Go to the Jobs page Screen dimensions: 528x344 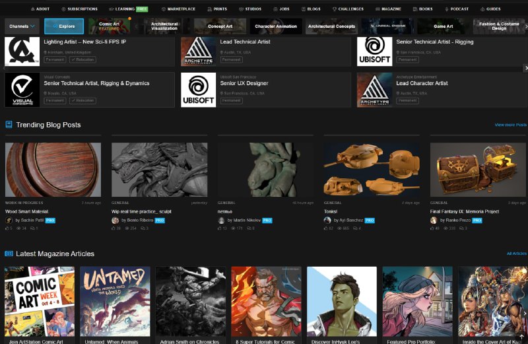pyautogui.click(x=281, y=9)
